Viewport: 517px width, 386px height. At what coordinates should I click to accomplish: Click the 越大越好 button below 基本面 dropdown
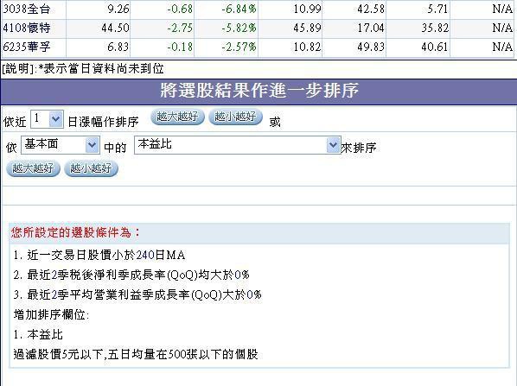(33, 168)
